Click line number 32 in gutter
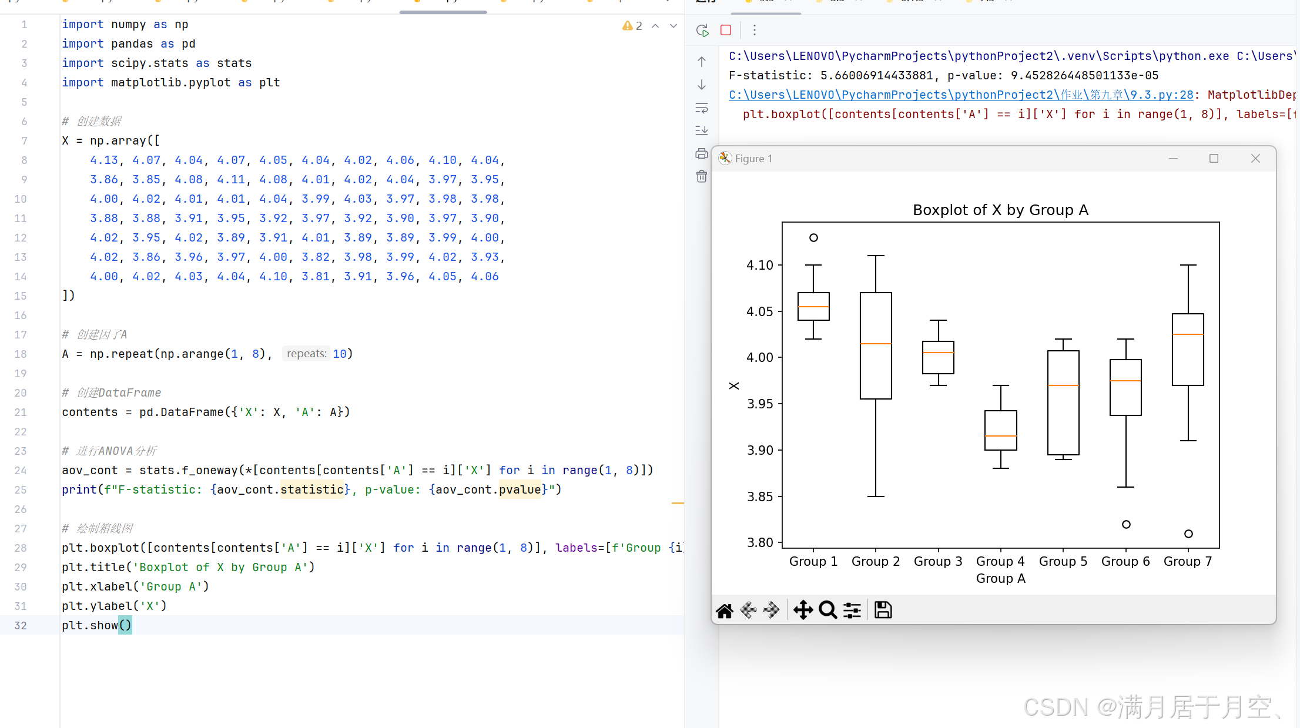This screenshot has width=1300, height=728. point(21,626)
